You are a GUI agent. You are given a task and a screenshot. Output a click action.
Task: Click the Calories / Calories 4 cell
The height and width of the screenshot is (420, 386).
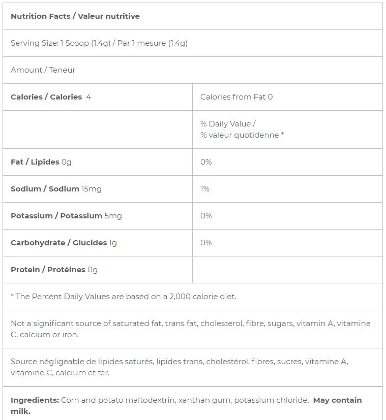(98, 97)
